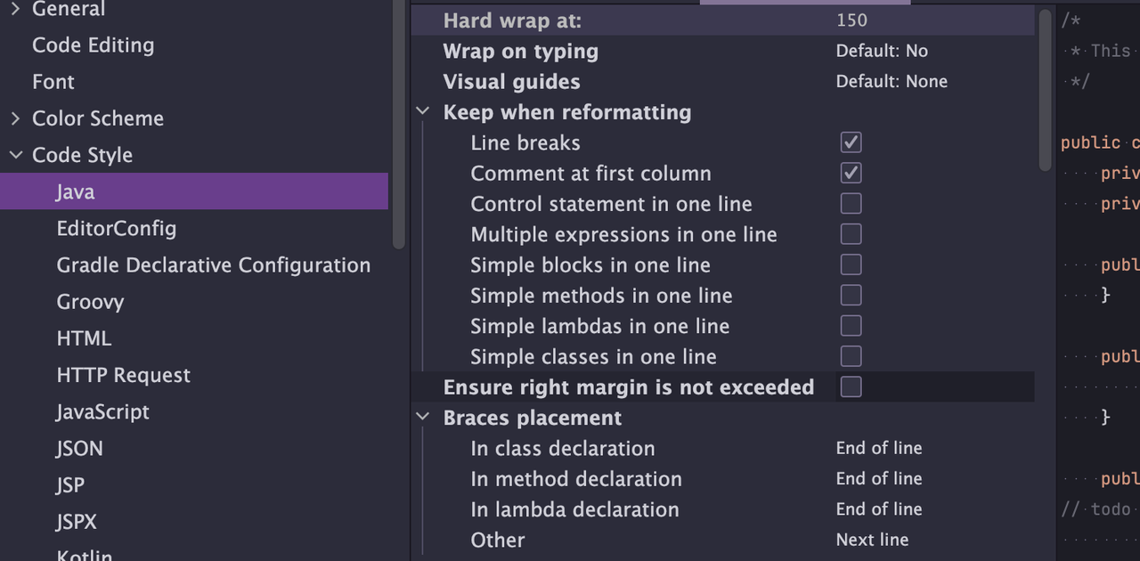Select EditorConfig under Code Style

pos(117,229)
